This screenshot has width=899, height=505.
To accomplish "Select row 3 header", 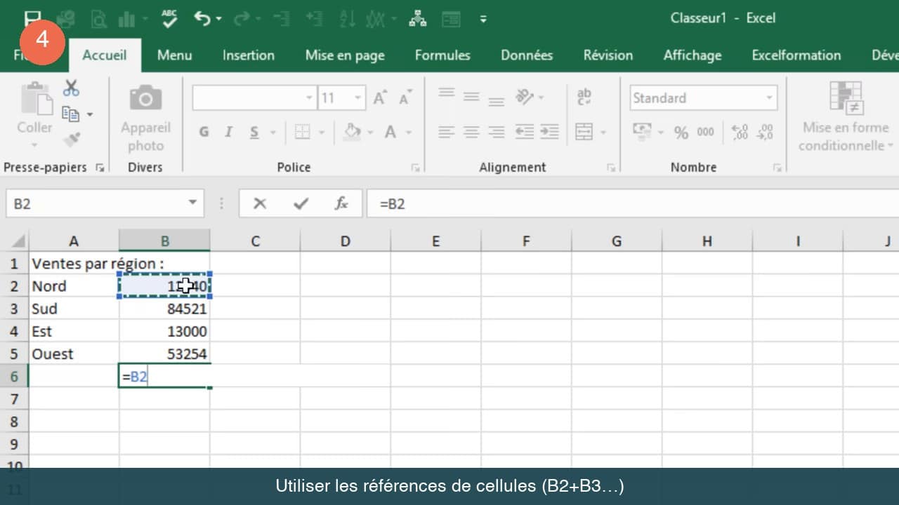I will [x=14, y=309].
